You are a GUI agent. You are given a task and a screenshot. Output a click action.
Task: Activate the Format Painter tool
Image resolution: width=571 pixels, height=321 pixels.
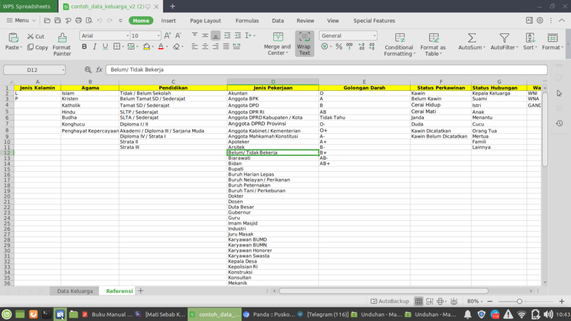62,45
